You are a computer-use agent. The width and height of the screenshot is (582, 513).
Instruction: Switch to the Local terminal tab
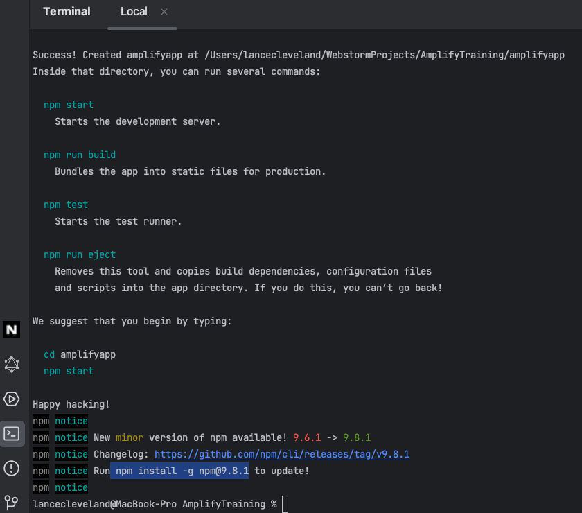pyautogui.click(x=134, y=12)
